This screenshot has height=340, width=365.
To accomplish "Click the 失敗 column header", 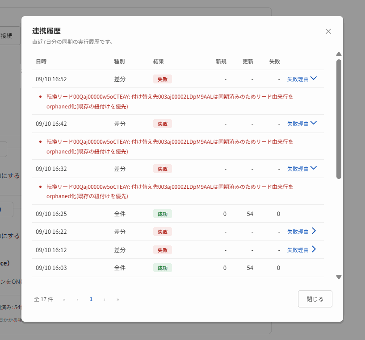I will 275,62.
